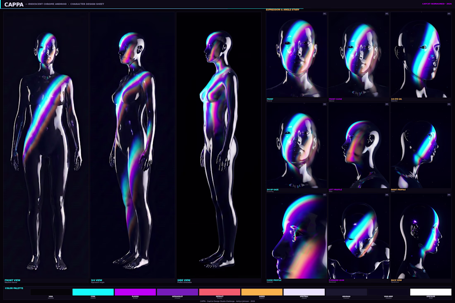Choose the Plasma magenta swatch
Viewport: 455px width, 303px height.
[135, 292]
